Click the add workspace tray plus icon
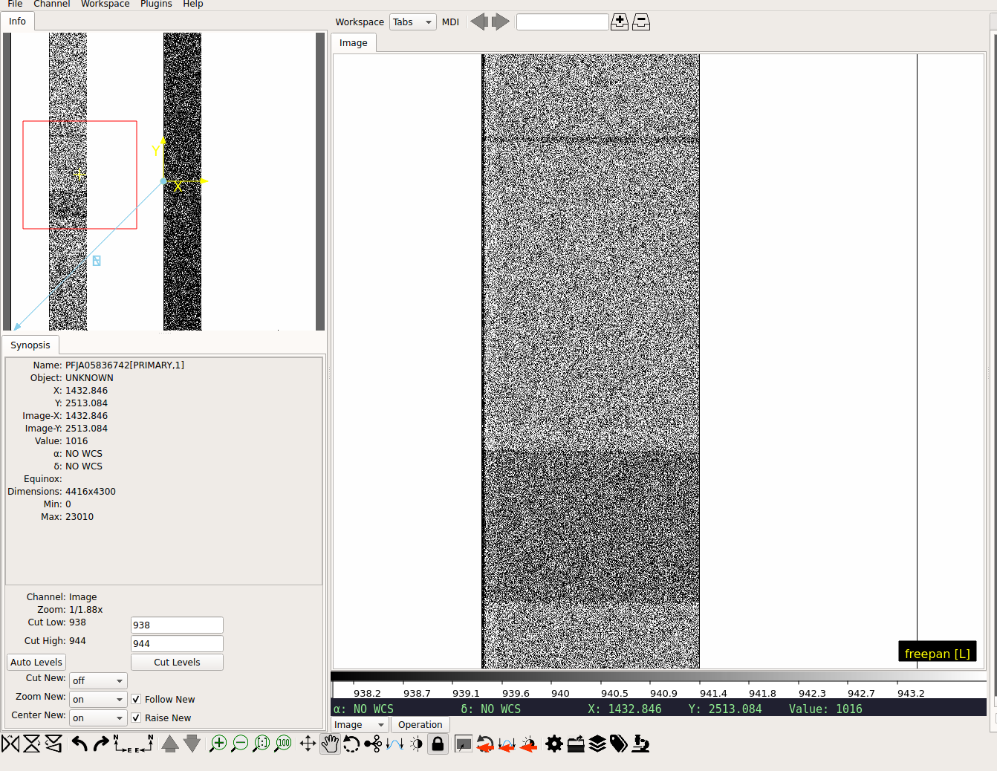This screenshot has width=997, height=771. pyautogui.click(x=619, y=22)
